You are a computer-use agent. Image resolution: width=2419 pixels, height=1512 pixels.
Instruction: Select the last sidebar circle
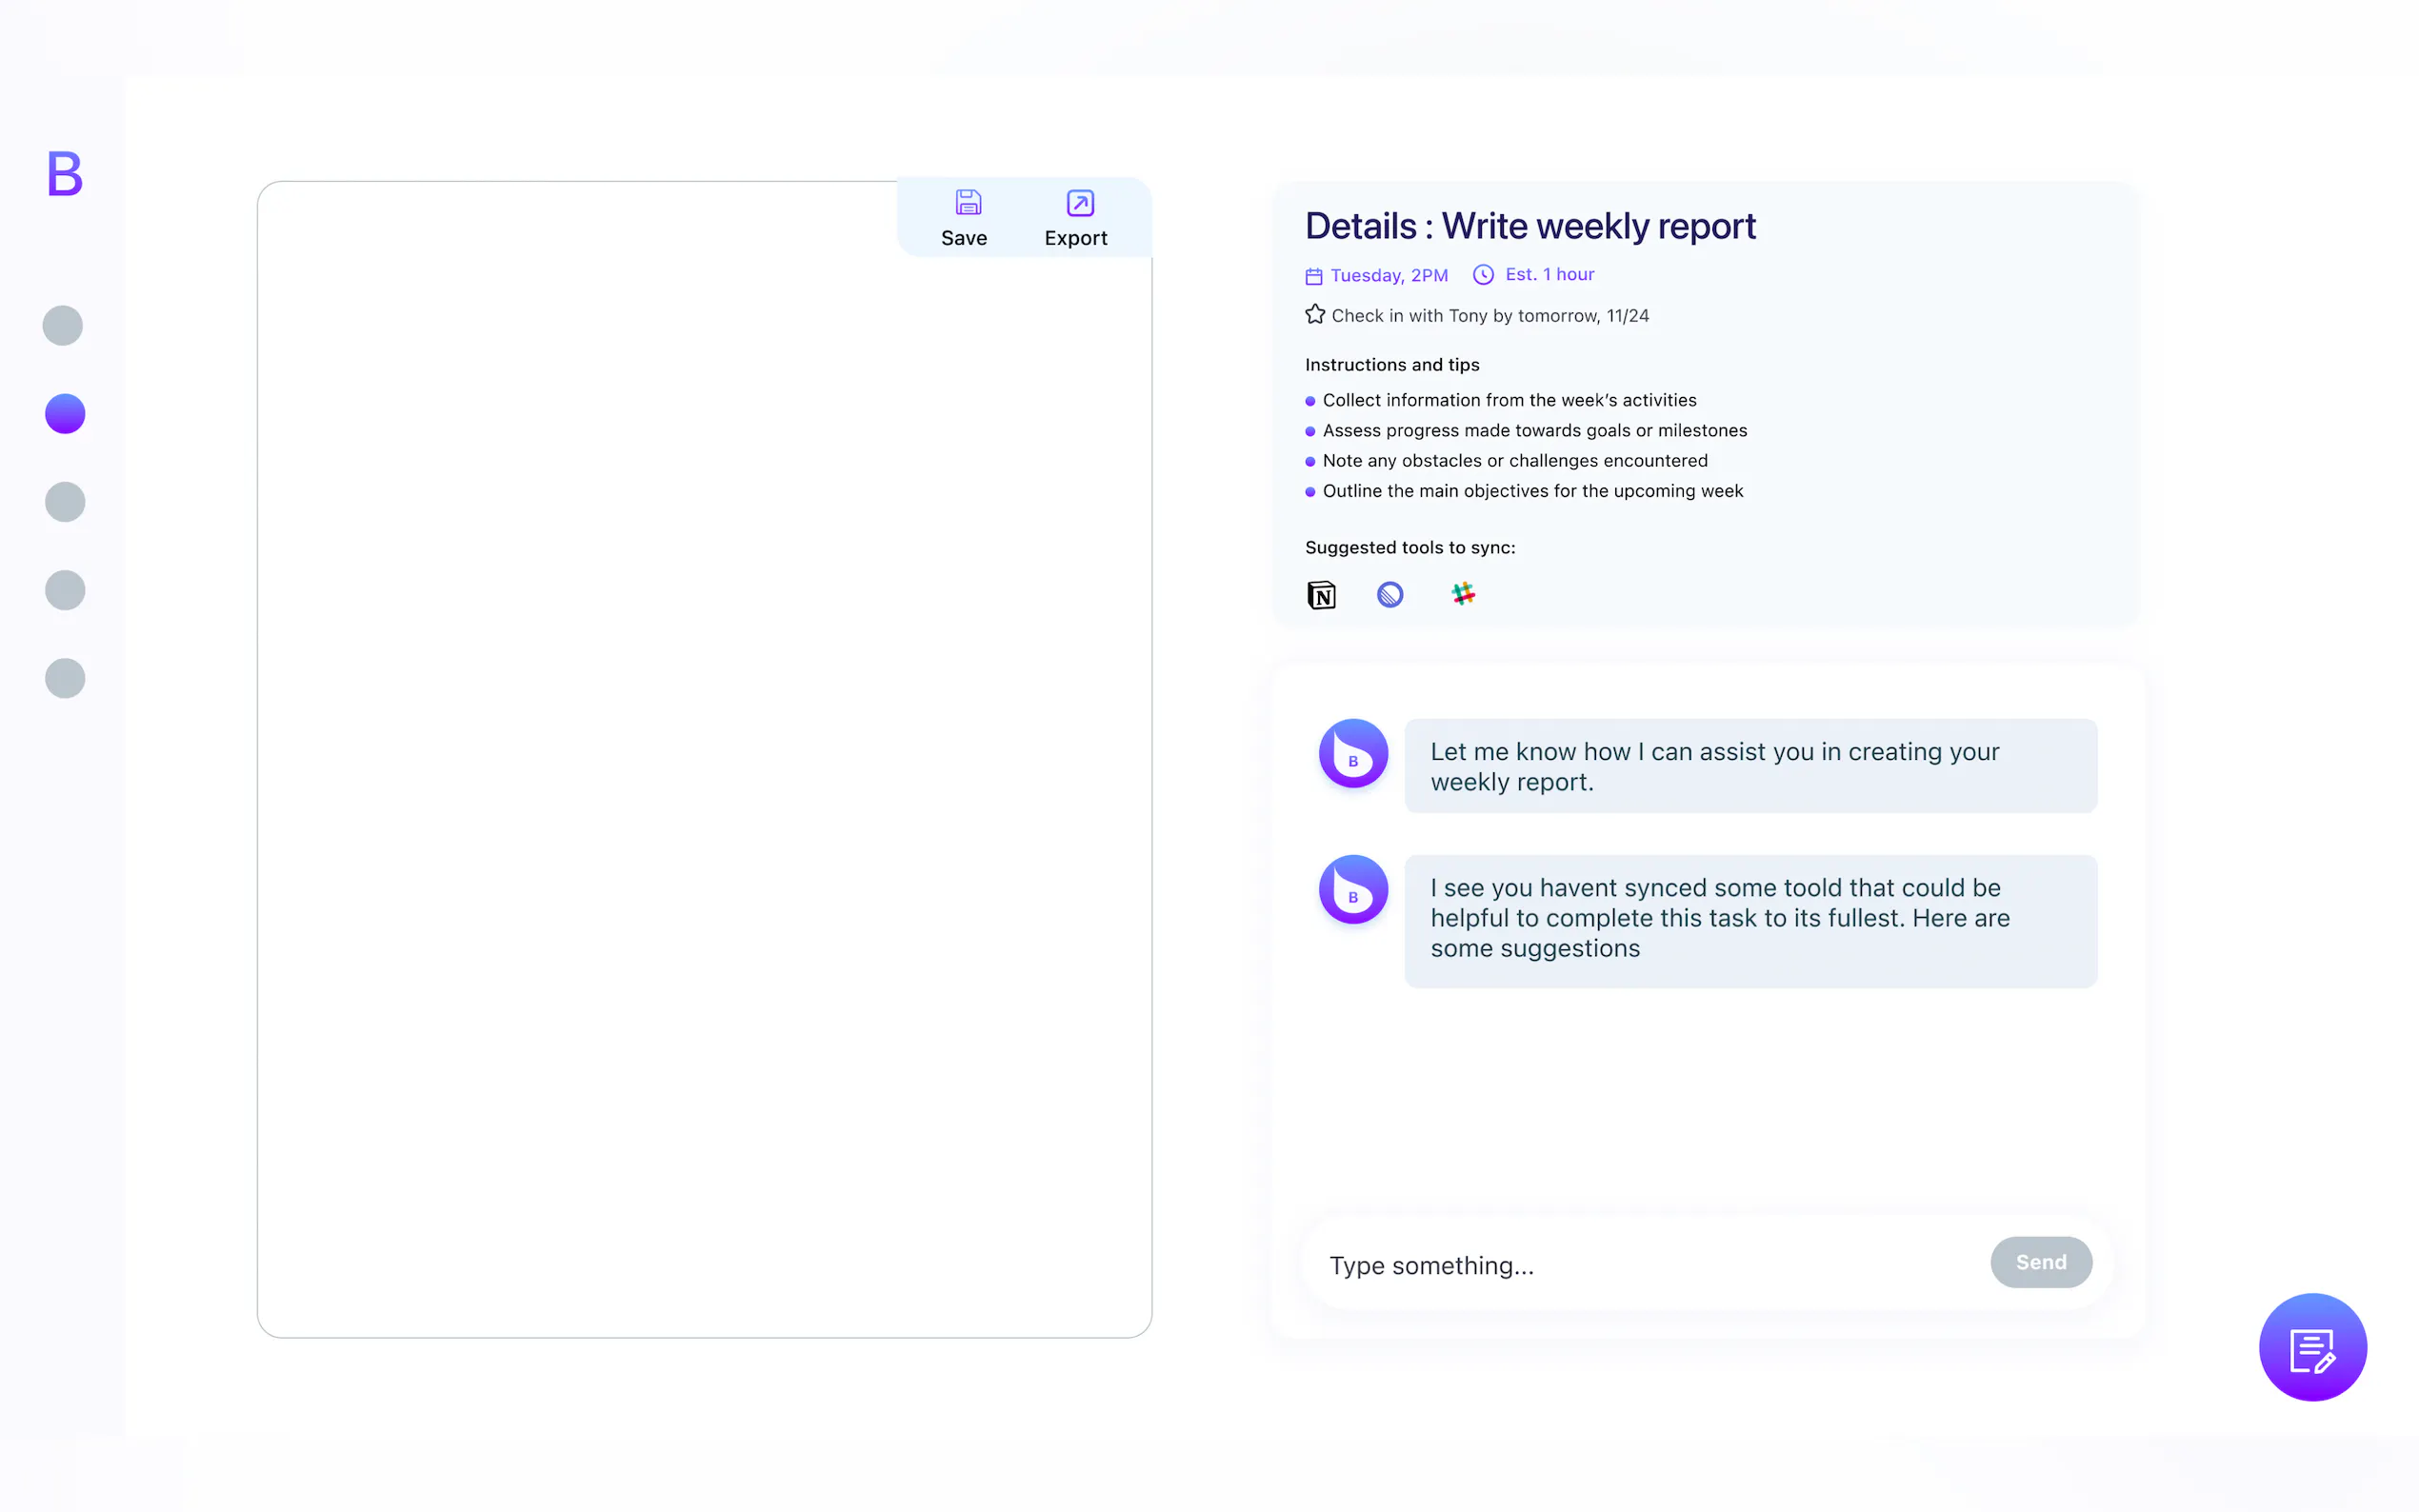65,678
